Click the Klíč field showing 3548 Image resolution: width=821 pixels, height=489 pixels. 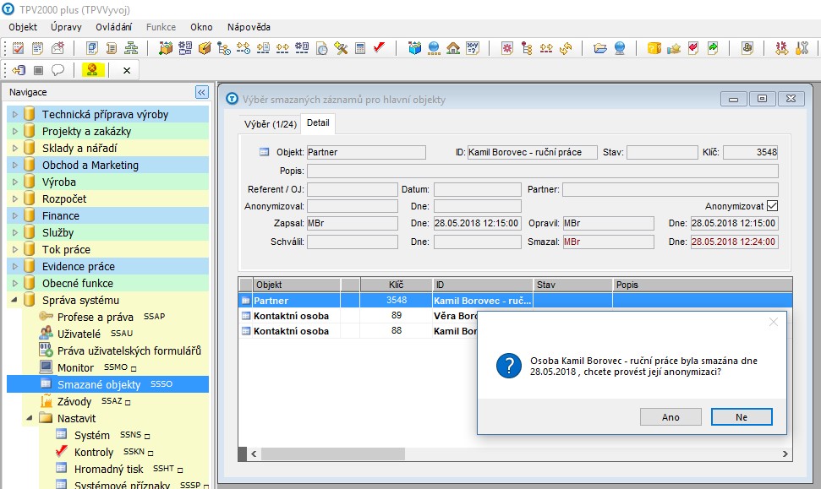tap(750, 152)
